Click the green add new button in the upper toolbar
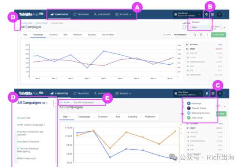This screenshot has height=167, width=242. coord(218,35)
